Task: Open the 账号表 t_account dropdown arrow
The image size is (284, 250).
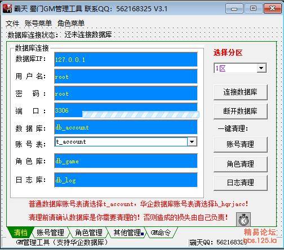Action: (192, 142)
